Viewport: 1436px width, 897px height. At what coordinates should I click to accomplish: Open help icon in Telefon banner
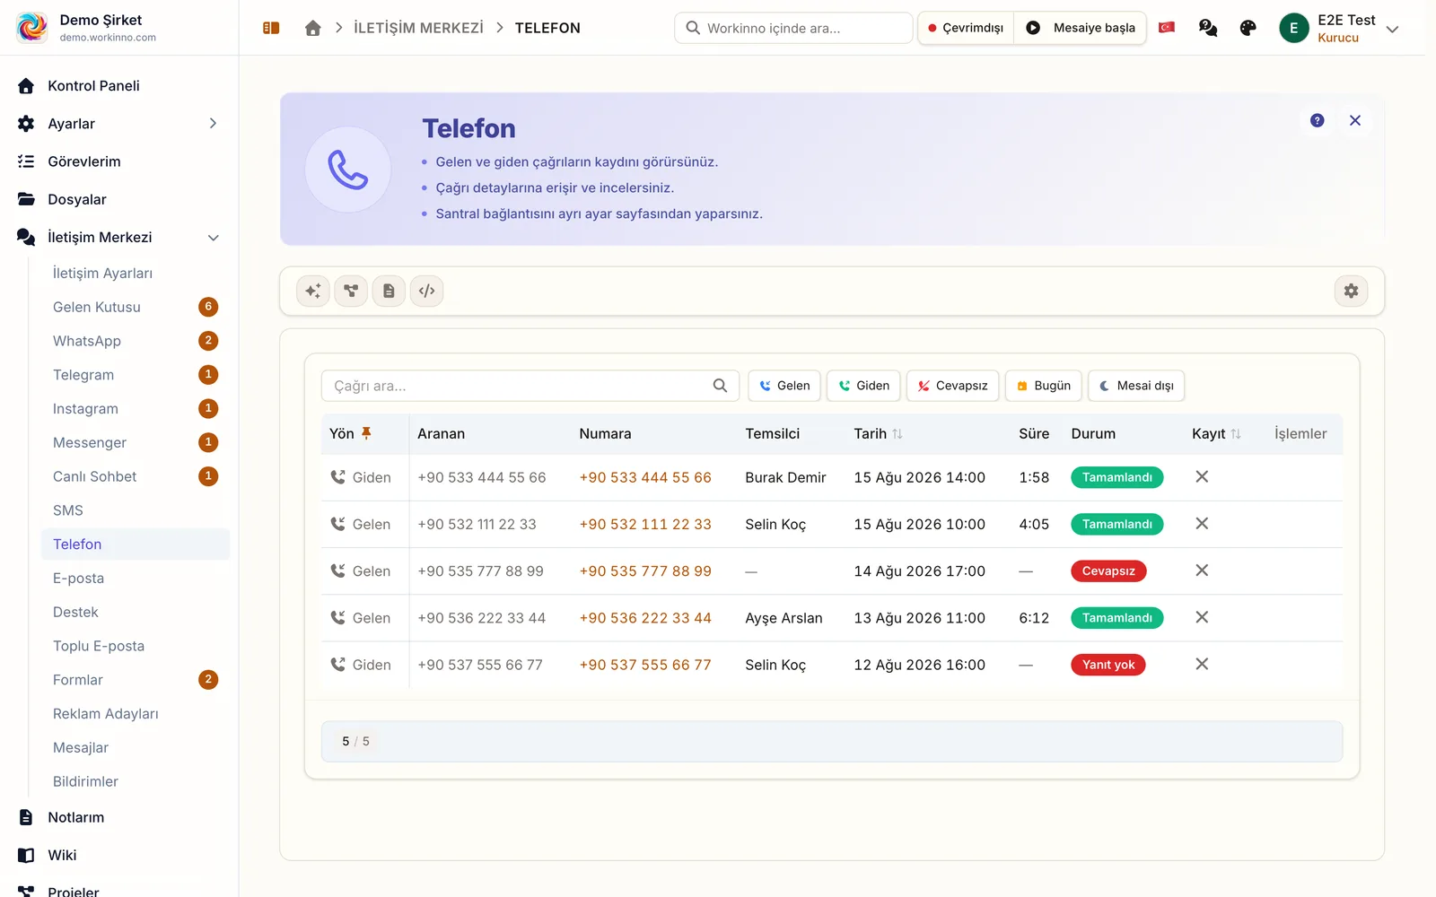coord(1317,120)
